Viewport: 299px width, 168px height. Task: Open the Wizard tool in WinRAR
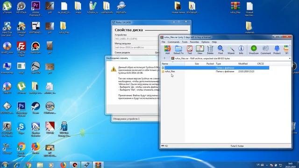coord(231,50)
